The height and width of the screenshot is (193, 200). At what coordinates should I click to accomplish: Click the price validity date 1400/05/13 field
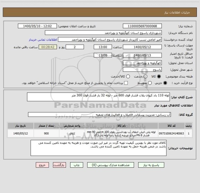142,55
